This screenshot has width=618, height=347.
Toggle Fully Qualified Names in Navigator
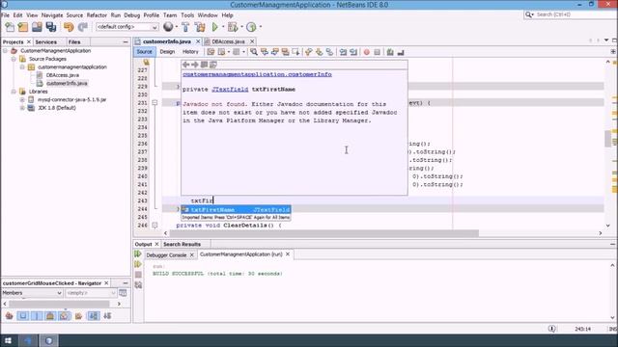click(78, 315)
